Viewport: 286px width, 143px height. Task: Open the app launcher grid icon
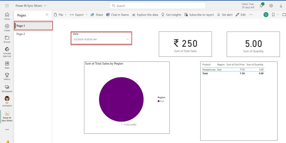pyautogui.click(x=7, y=6)
